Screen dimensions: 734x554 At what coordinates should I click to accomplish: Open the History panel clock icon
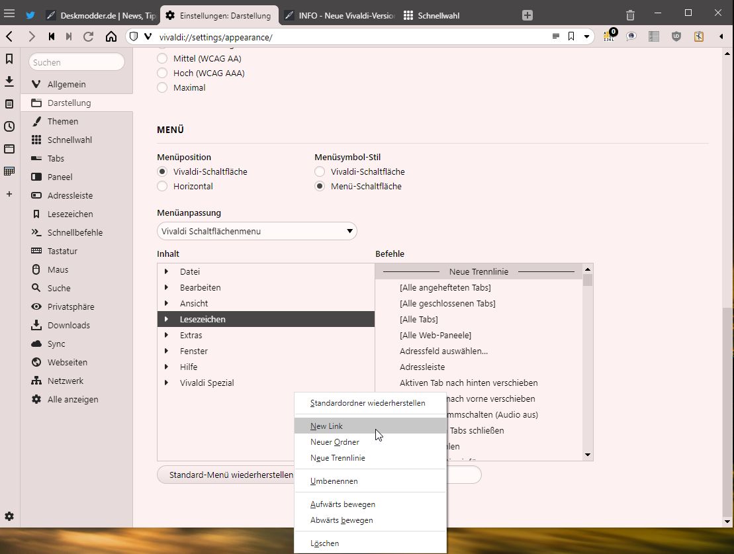click(9, 126)
